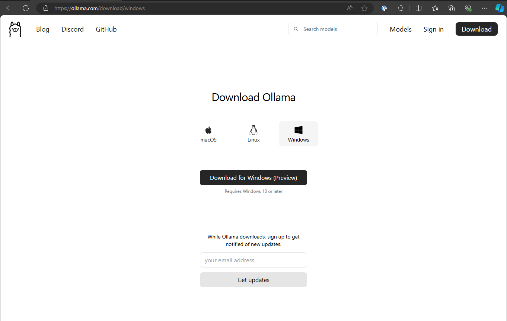
Task: Click Download for Windows (Preview)
Action: point(253,178)
